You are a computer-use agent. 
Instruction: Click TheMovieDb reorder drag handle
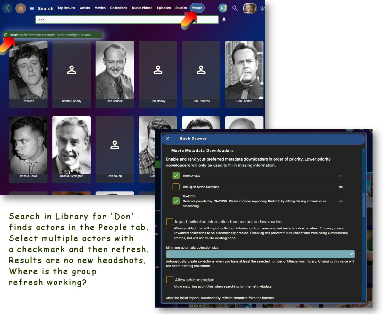point(341,176)
